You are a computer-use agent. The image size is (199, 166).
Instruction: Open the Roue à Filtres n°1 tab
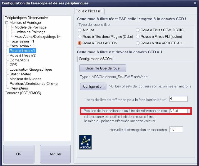[x=89, y=11]
